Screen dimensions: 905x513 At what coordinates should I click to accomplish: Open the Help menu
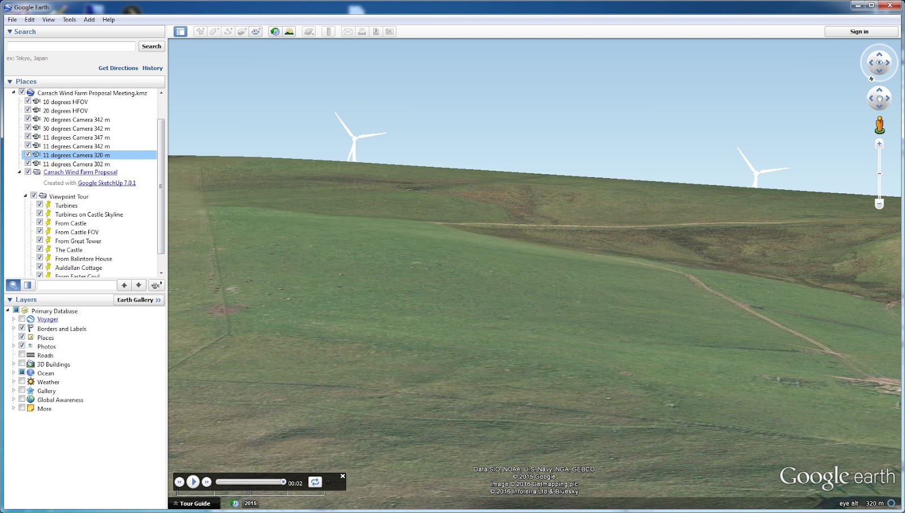109,19
